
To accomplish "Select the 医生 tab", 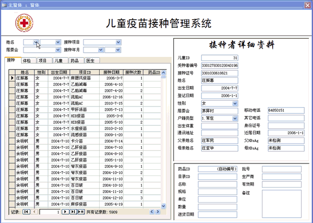I will [92, 61].
